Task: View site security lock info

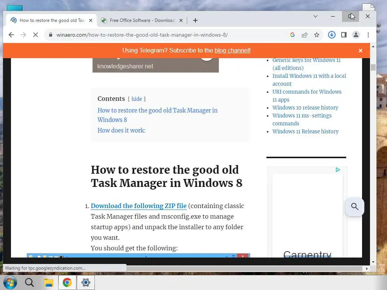Action: 51,35
